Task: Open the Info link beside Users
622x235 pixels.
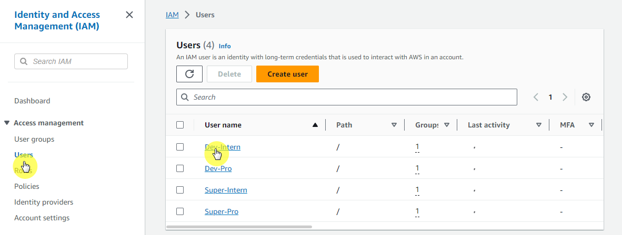Action: point(225,46)
